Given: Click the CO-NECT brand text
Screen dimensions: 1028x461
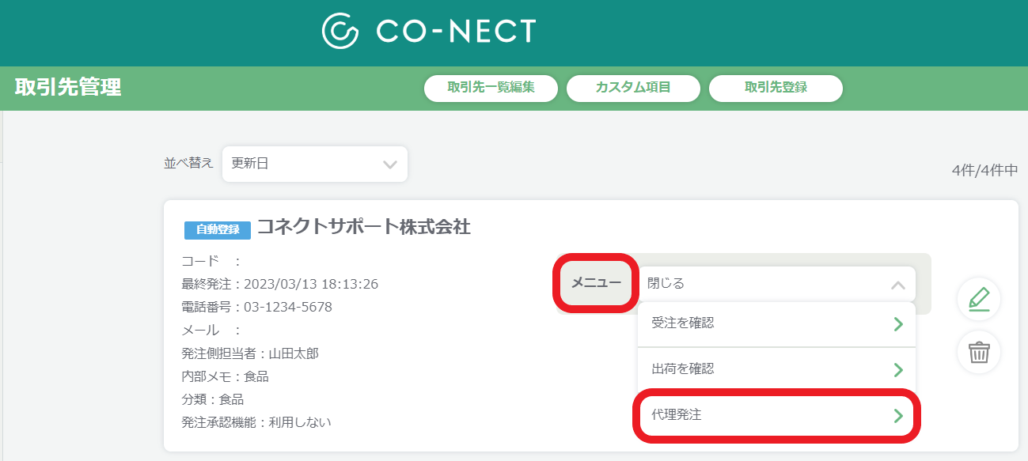Looking at the screenshot, I should (456, 32).
